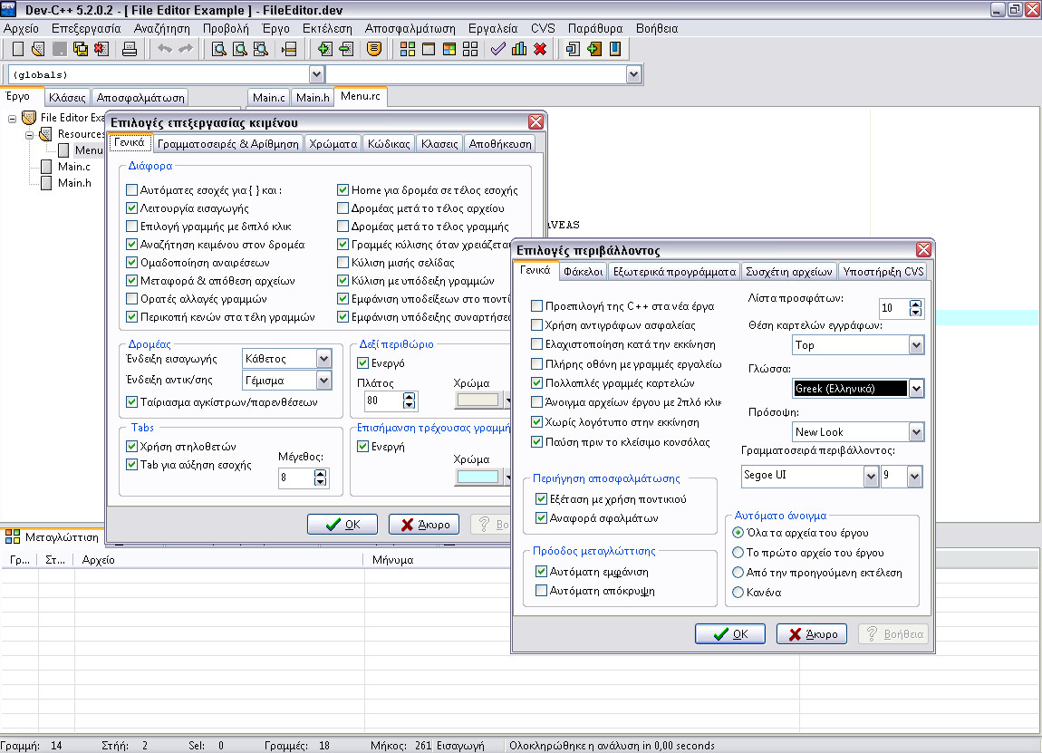Viewport: 1042px width, 753px height.
Task: Choose the 'Κανένα' auto-open radio option
Action: (x=738, y=593)
